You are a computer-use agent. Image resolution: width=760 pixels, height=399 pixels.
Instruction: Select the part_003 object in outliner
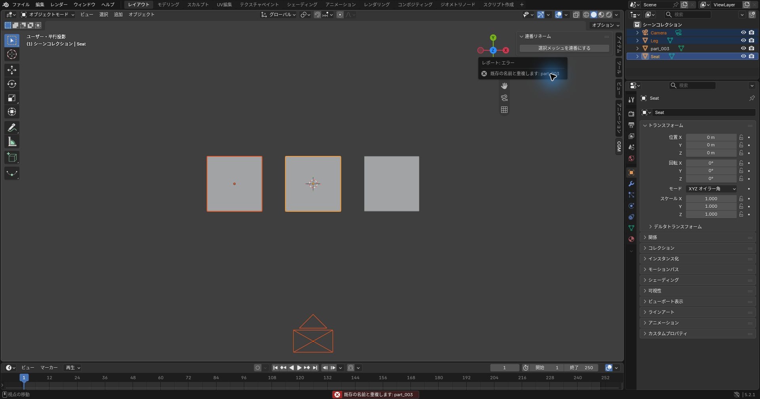tap(660, 49)
